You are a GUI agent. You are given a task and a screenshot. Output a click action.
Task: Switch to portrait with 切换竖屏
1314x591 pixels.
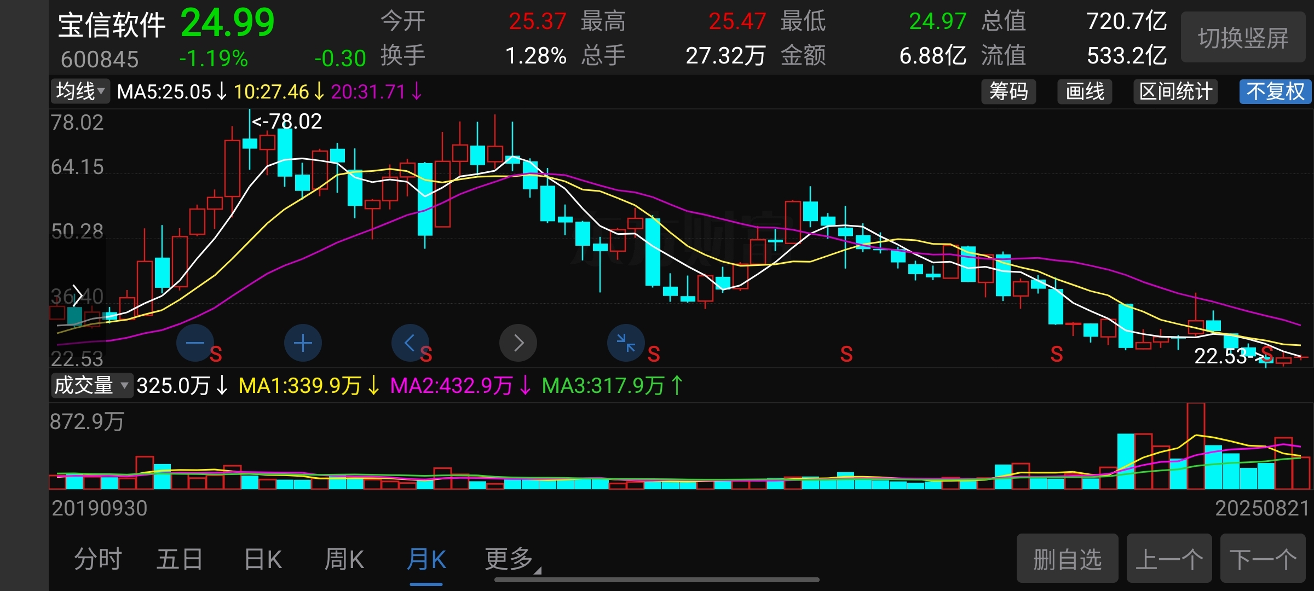pyautogui.click(x=1243, y=37)
